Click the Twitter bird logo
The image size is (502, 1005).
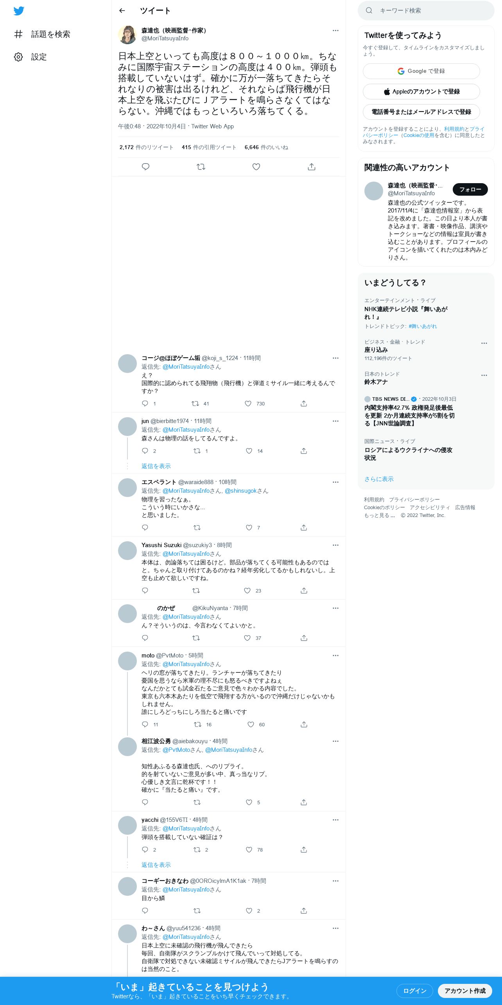pyautogui.click(x=19, y=11)
